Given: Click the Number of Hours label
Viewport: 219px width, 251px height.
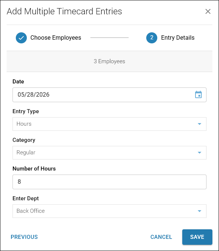Looking at the screenshot, I should (34, 169).
